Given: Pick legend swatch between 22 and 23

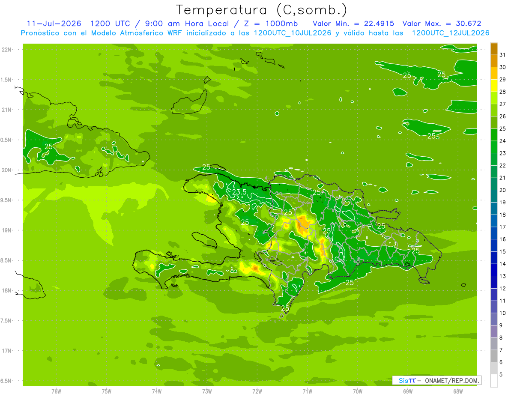Looking at the screenshot, I should (x=494, y=159).
